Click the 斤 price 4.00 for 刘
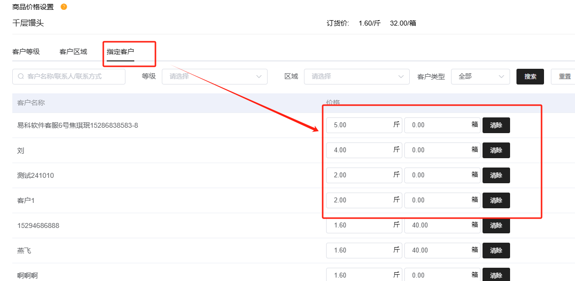Screen dimensions: 575x281 [x=359, y=150]
